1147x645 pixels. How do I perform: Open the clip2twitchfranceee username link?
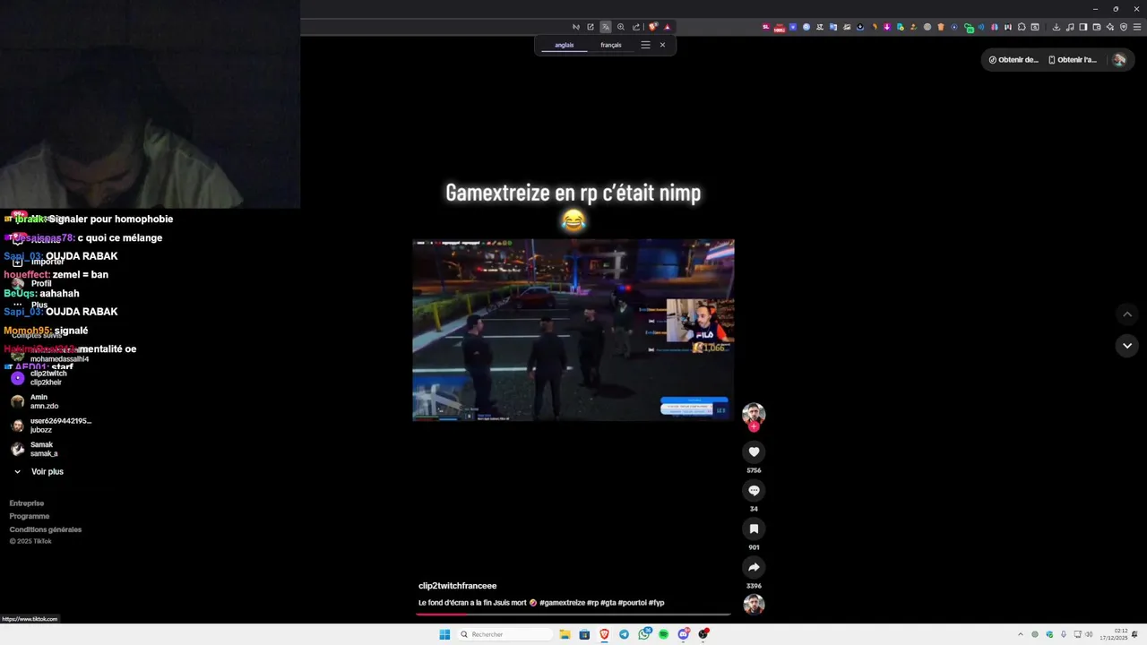(x=457, y=586)
